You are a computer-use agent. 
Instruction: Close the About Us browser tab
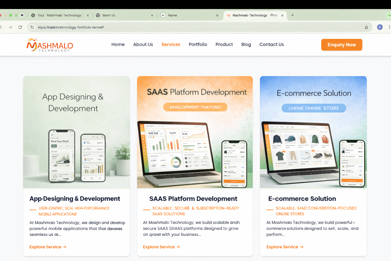(152, 15)
